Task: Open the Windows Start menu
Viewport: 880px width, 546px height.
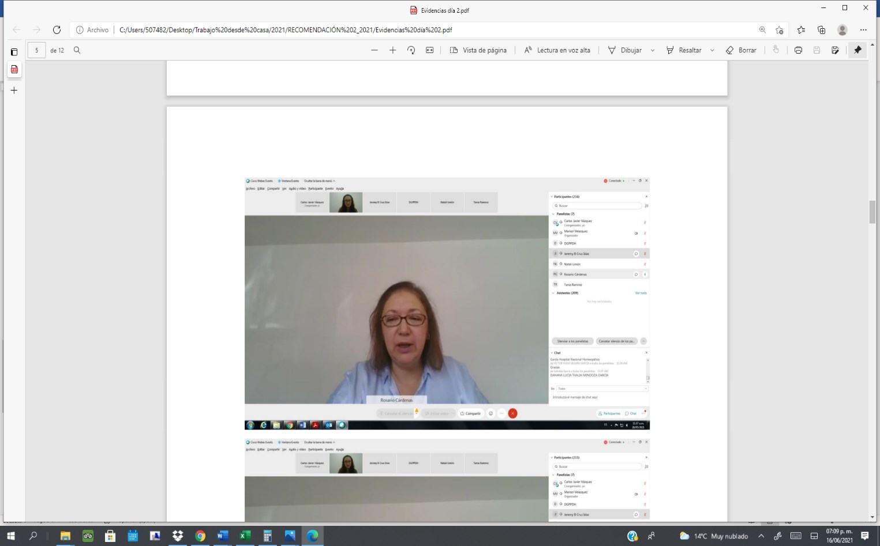Action: [x=10, y=536]
